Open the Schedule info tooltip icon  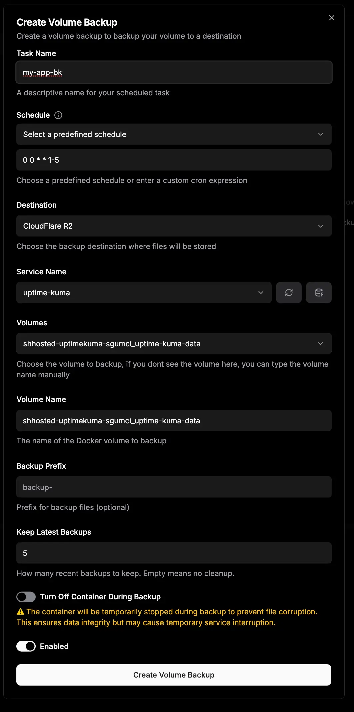58,115
